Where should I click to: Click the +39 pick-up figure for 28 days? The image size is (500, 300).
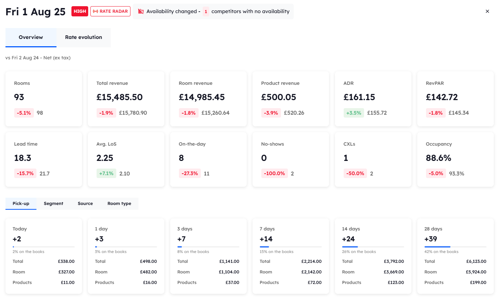tap(431, 239)
